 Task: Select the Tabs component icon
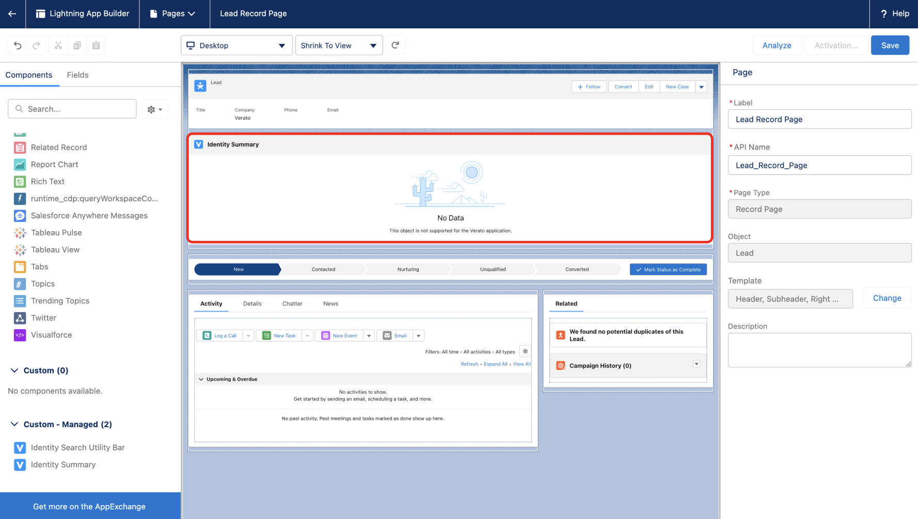click(x=20, y=267)
